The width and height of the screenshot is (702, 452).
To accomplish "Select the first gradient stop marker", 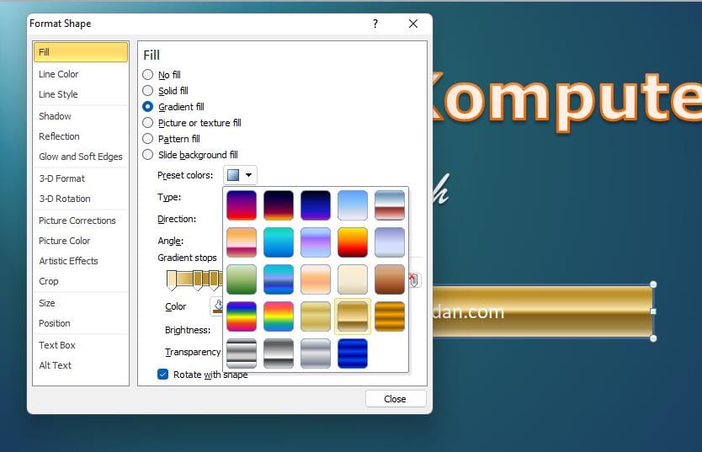I will (172, 280).
